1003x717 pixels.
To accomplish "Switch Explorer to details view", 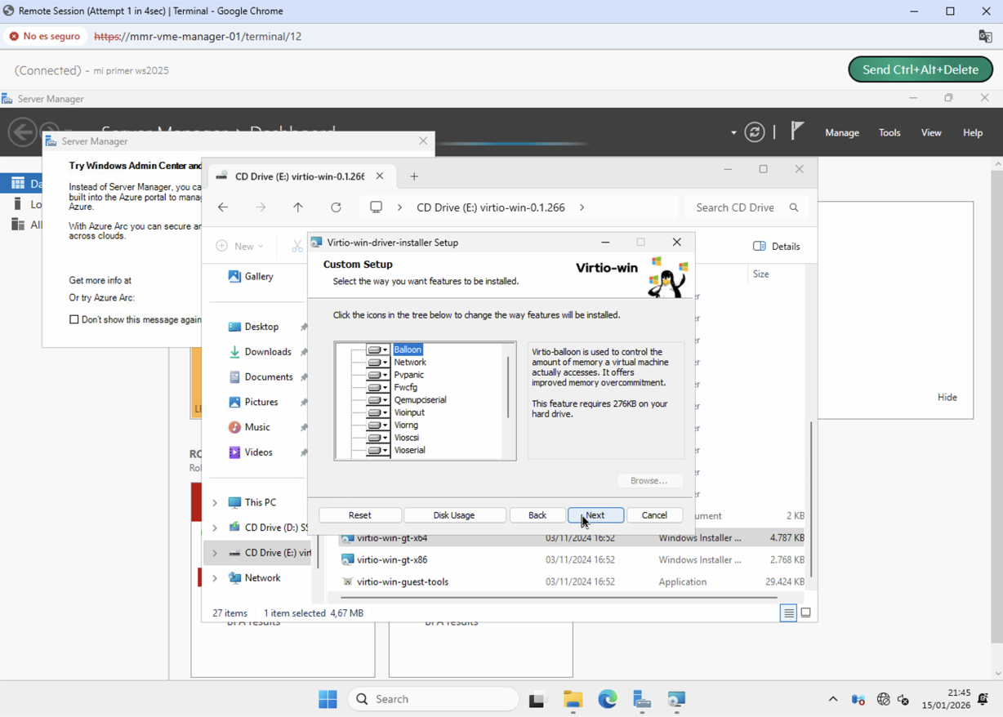I will tap(787, 612).
